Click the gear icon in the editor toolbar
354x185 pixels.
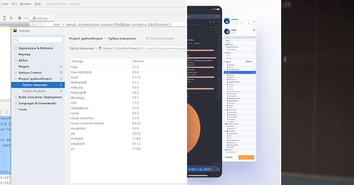pyautogui.click(x=19, y=18)
